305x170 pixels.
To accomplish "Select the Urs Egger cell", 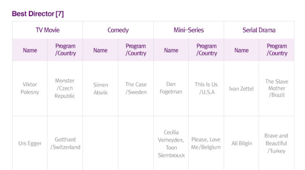I will [30, 143].
